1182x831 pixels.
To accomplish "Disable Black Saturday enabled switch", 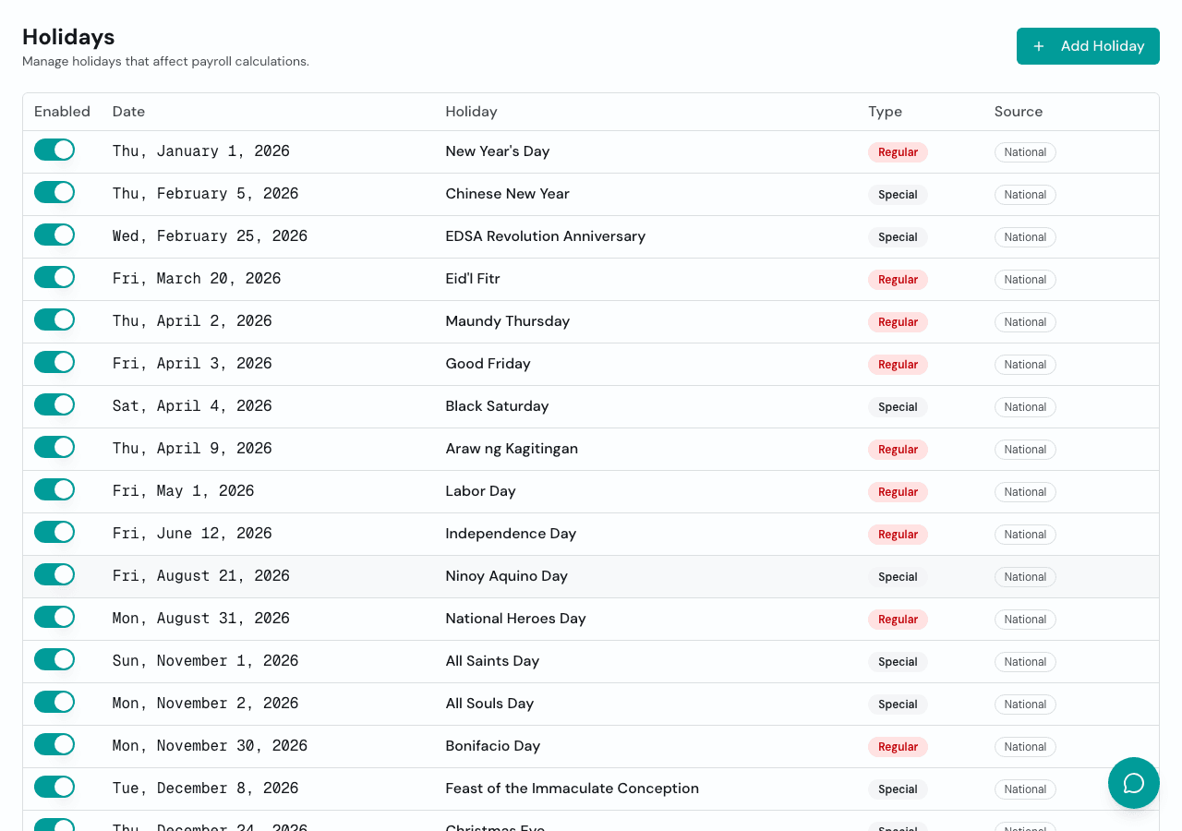I will (x=54, y=405).
